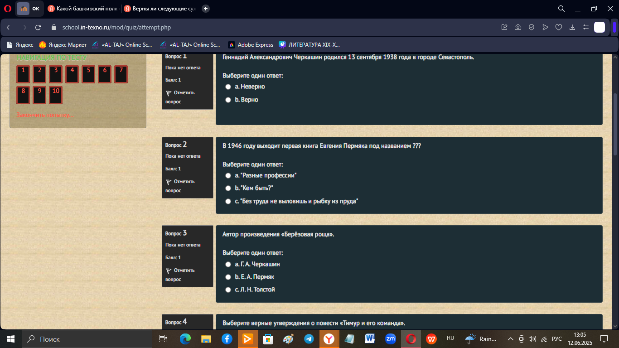
Task: Switch to the ОК browser tab
Action: pos(30,9)
